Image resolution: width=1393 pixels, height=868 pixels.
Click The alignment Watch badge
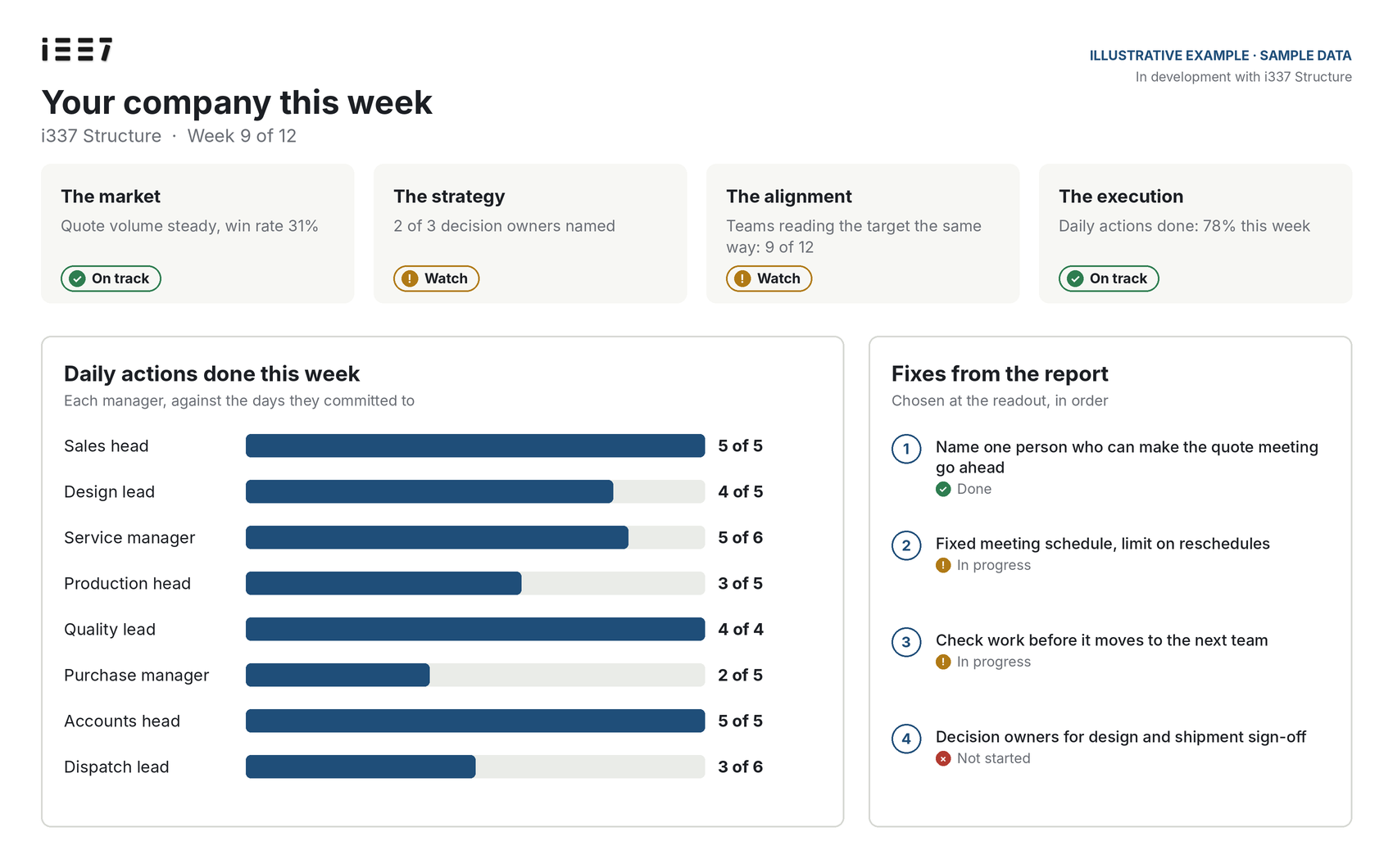tap(769, 278)
